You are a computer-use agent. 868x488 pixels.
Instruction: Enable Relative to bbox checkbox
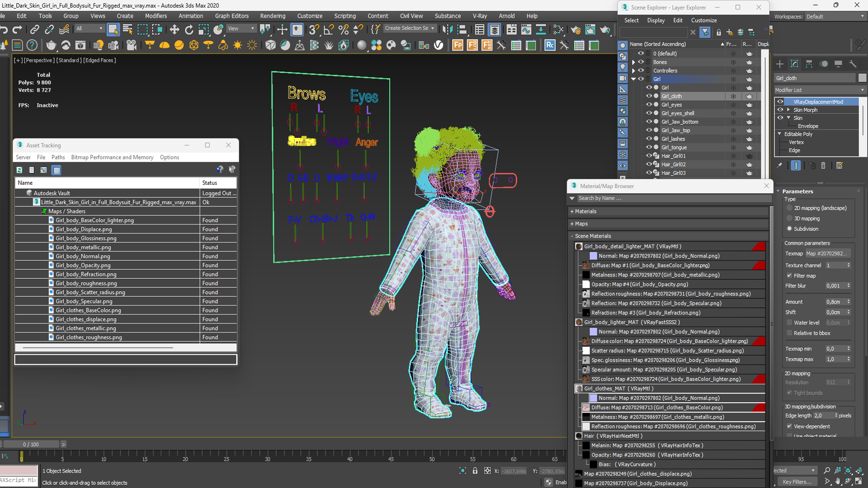(789, 333)
